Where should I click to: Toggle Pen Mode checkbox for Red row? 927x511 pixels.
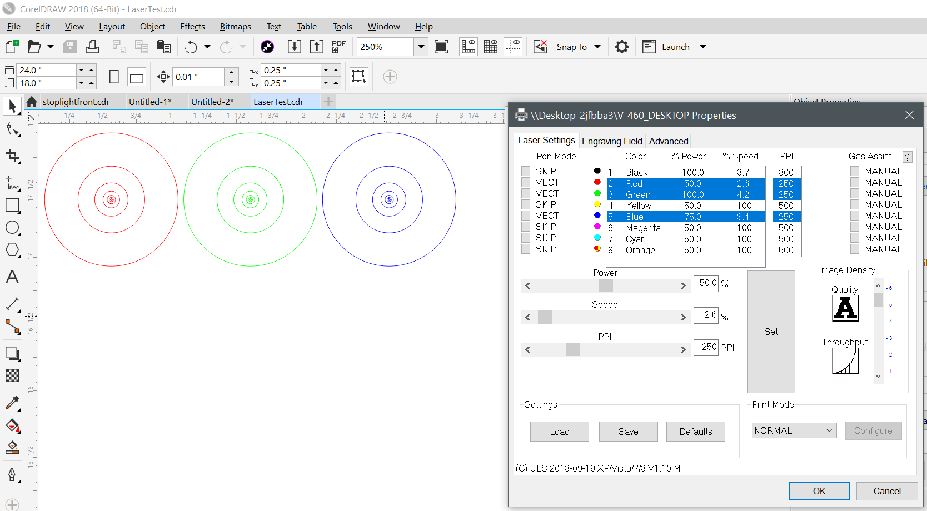coord(526,182)
